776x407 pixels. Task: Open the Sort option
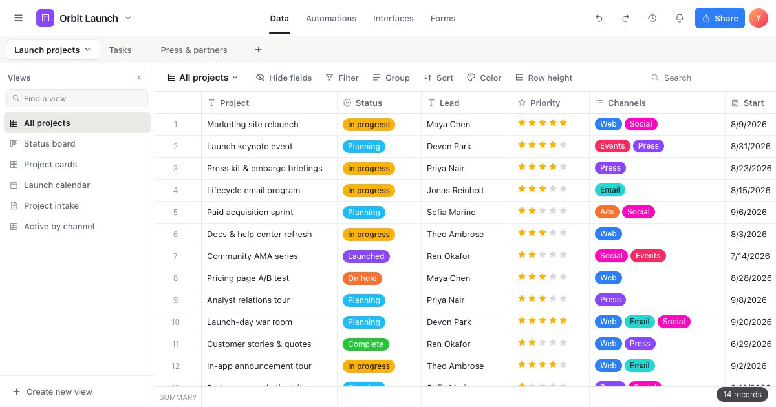(x=438, y=78)
